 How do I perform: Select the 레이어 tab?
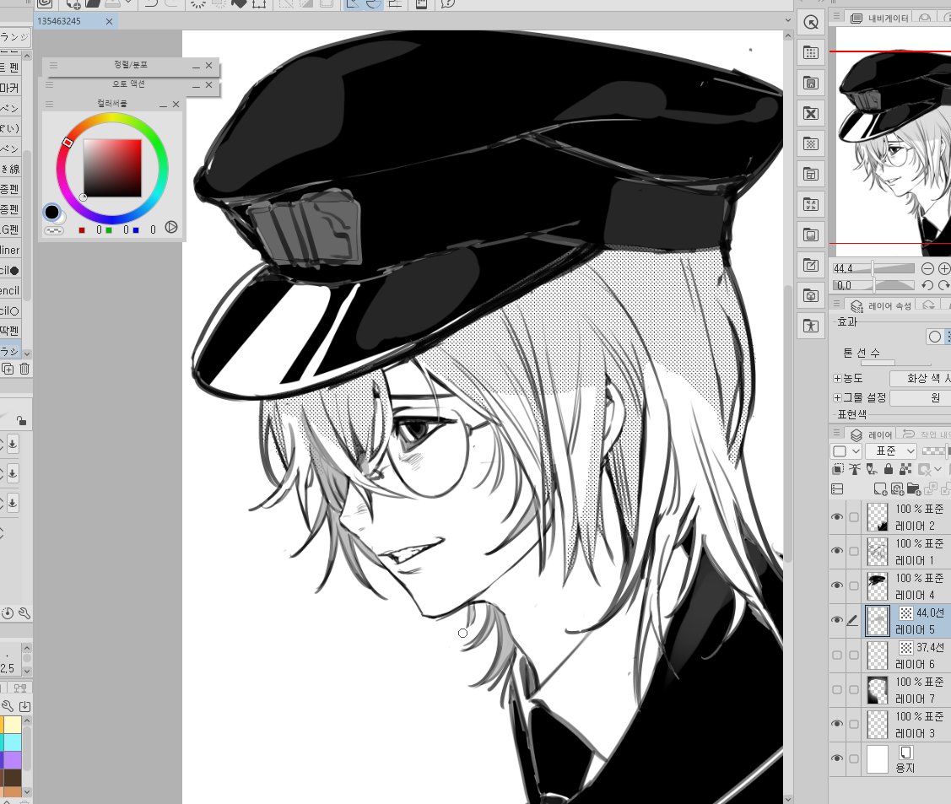(872, 434)
